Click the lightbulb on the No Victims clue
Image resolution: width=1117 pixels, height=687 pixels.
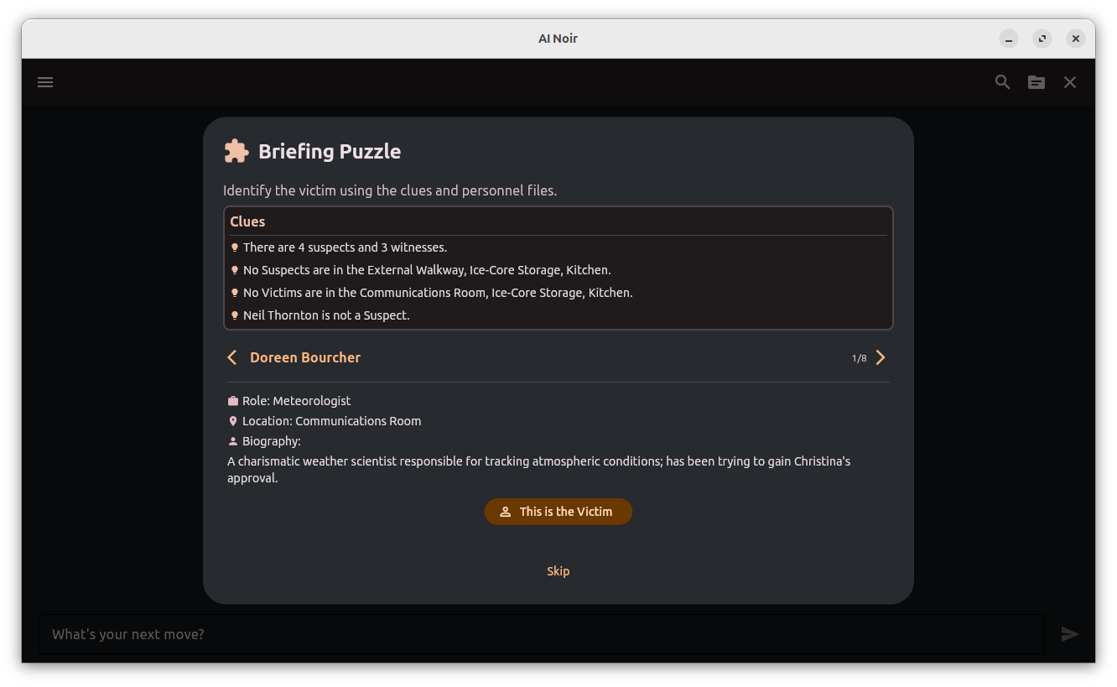pos(235,292)
